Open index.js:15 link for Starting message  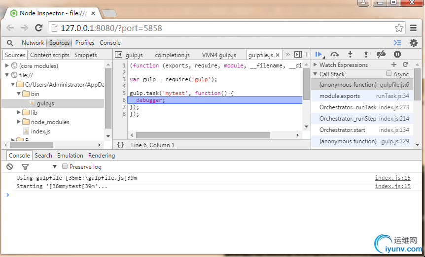coord(393,186)
